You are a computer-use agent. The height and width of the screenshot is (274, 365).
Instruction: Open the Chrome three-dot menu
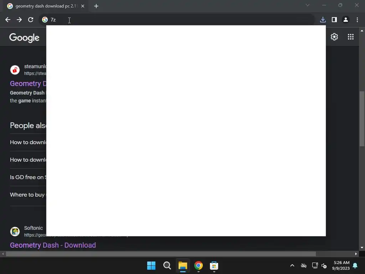pos(357,20)
